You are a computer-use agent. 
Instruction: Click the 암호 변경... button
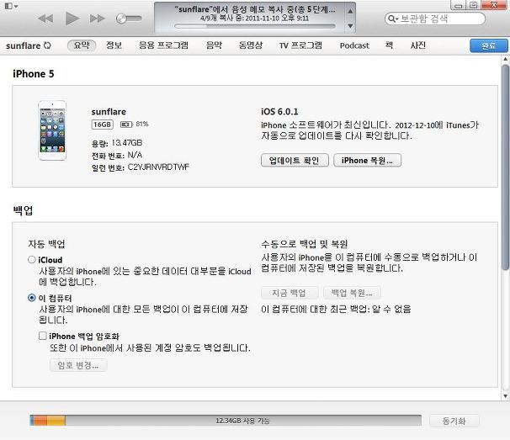coord(78,365)
